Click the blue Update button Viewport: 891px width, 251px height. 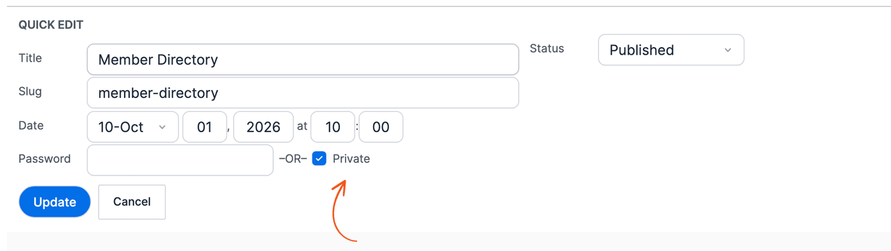(x=55, y=202)
